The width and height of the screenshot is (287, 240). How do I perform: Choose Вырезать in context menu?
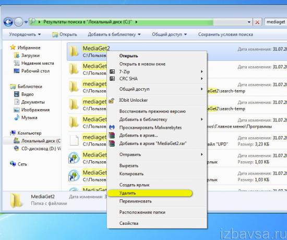(x=129, y=166)
